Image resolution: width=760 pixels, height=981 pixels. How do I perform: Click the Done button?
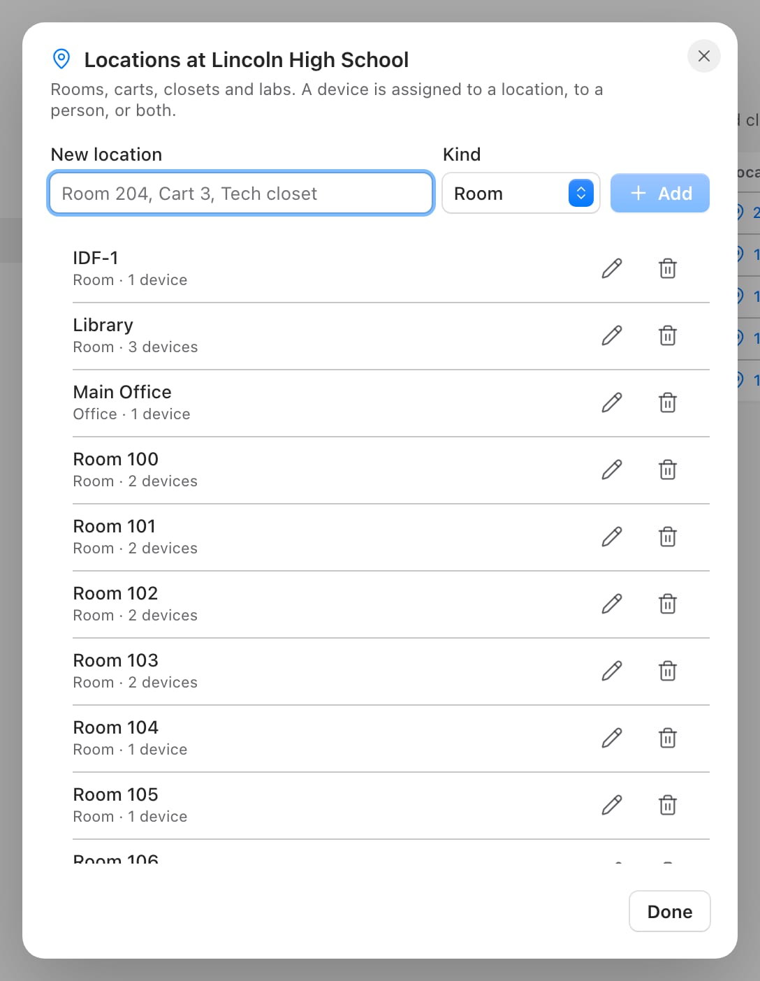click(670, 911)
